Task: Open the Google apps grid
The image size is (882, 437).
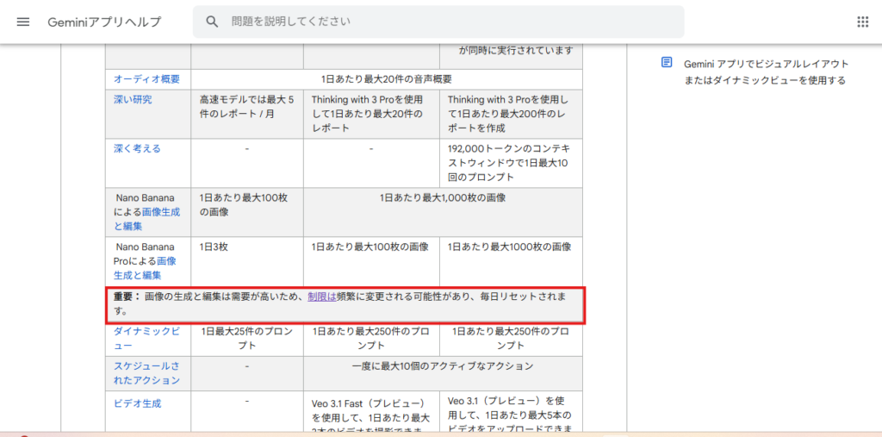Action: [x=862, y=22]
